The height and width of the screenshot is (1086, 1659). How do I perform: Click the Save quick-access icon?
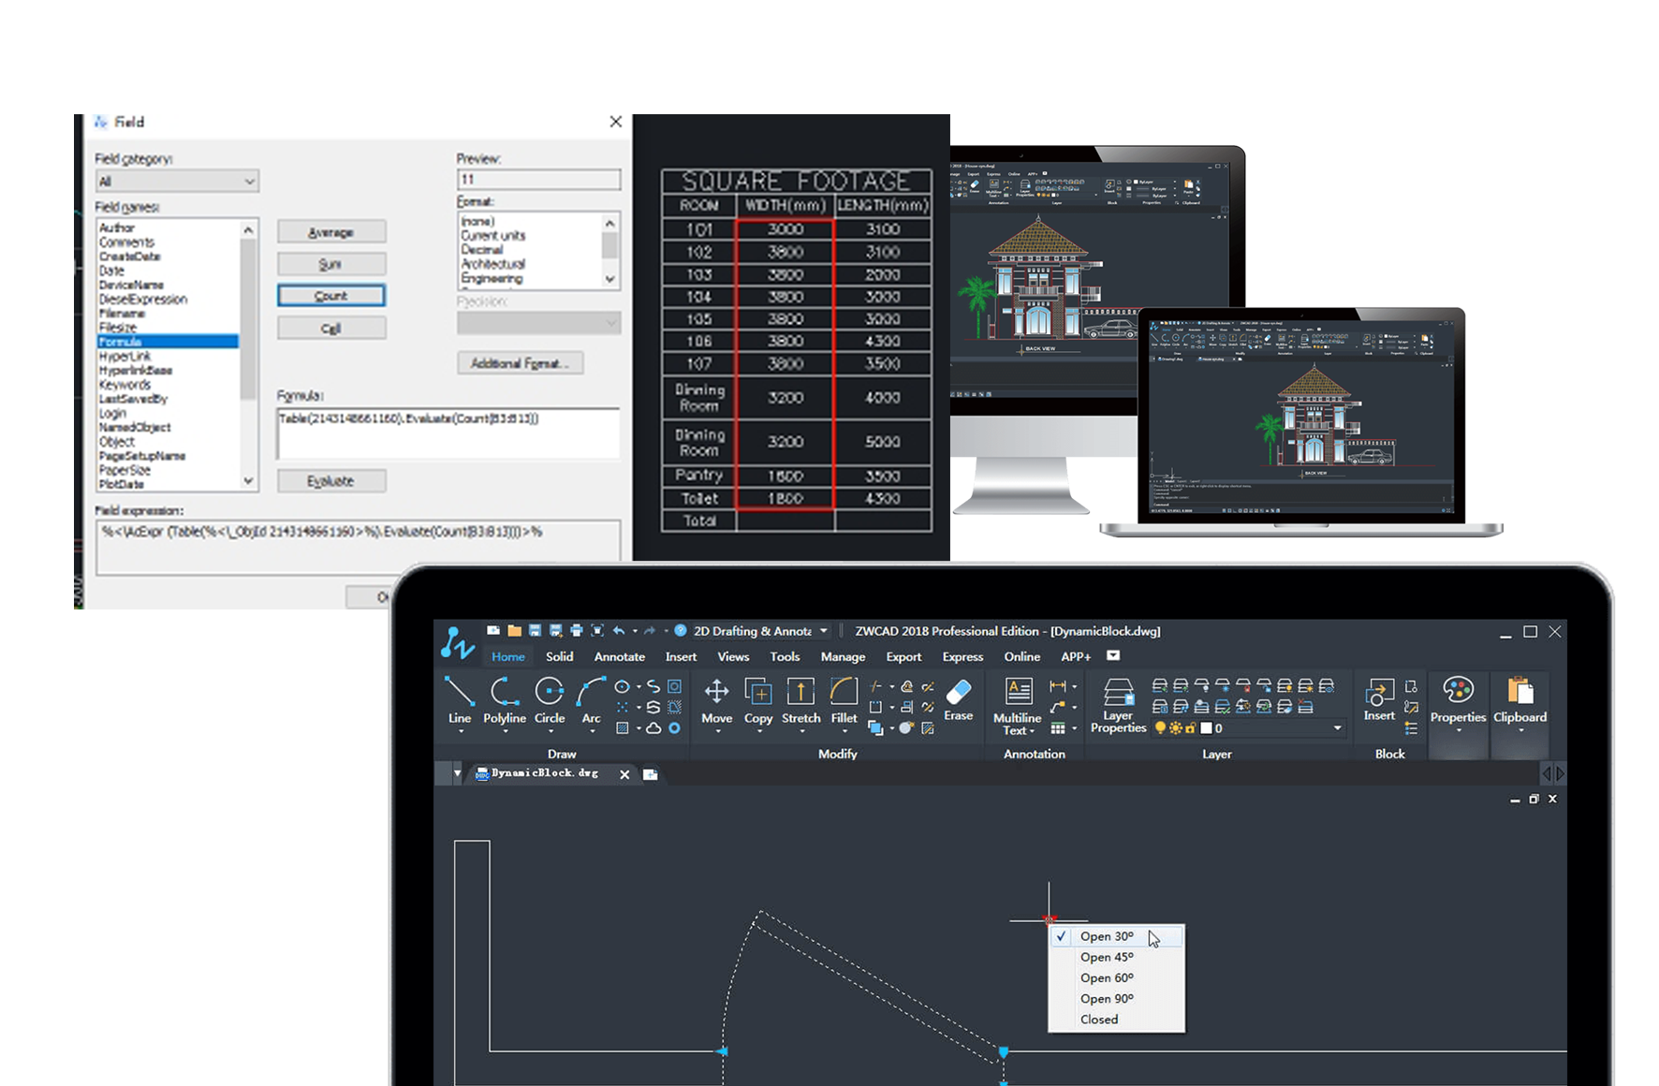point(535,631)
